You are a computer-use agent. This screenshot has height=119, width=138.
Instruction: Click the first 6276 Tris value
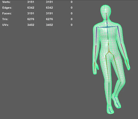31,19
